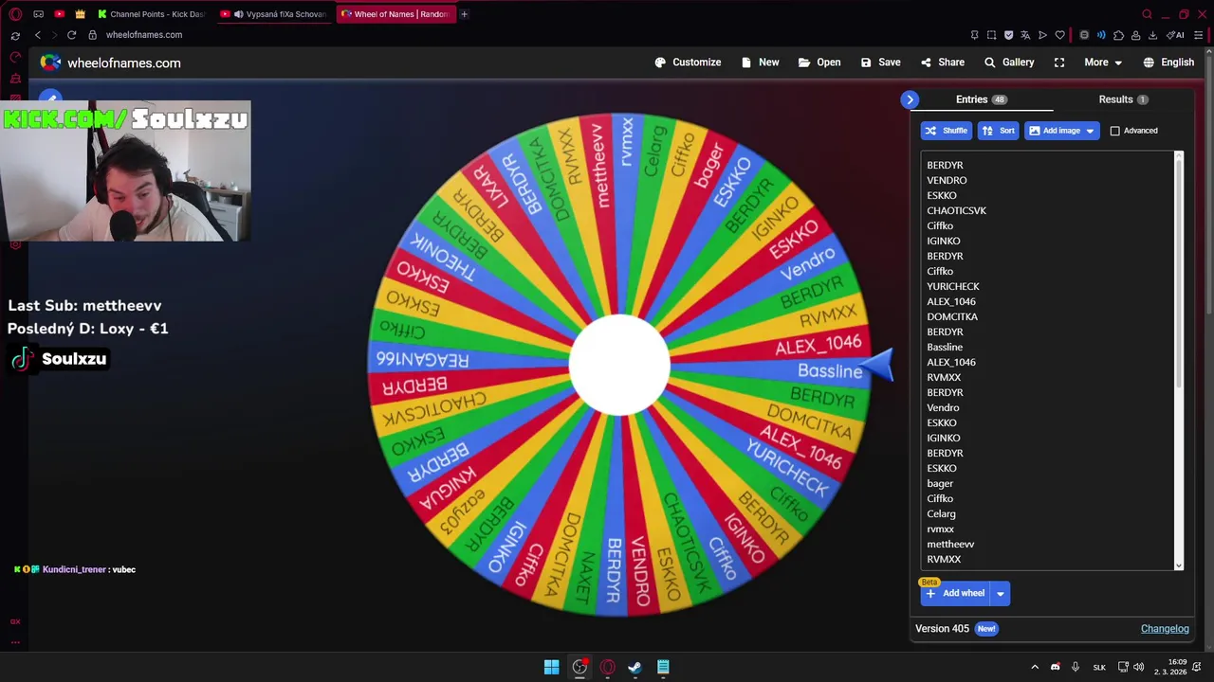Create a New wheel

[760, 63]
